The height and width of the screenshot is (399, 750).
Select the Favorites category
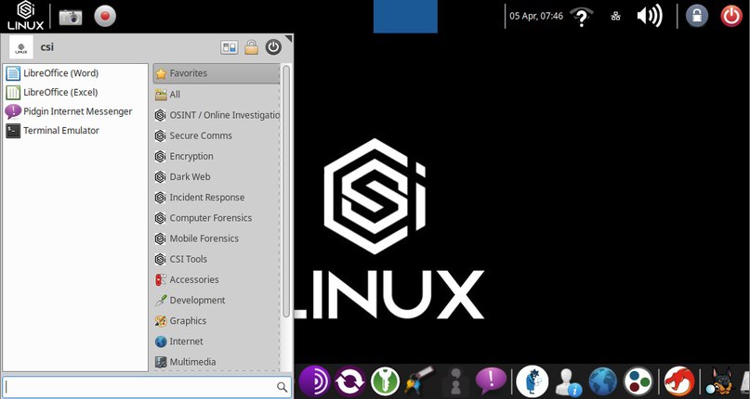point(217,73)
